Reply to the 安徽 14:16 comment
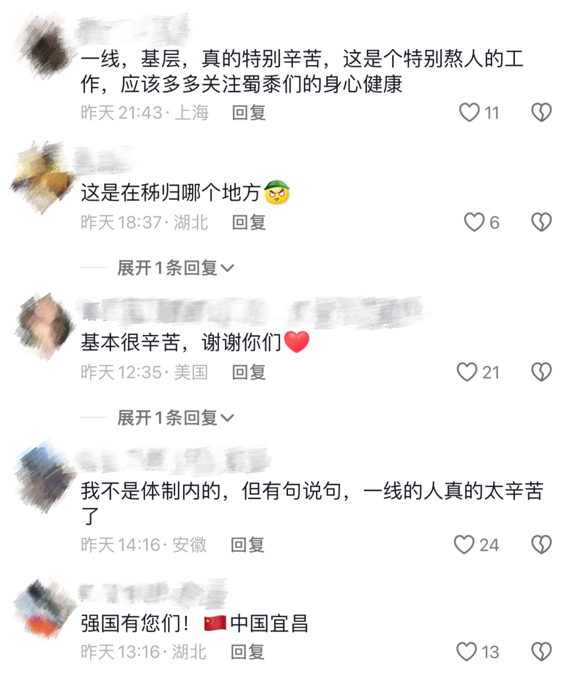 click(248, 544)
